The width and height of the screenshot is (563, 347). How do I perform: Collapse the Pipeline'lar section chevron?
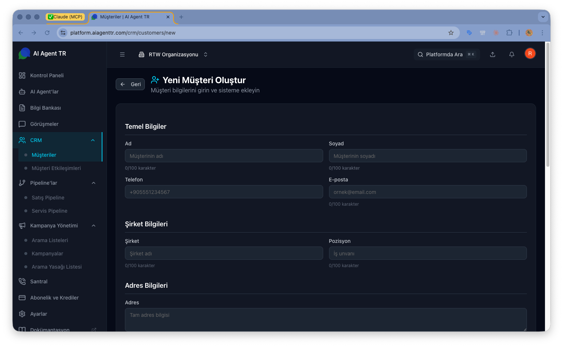(94, 183)
